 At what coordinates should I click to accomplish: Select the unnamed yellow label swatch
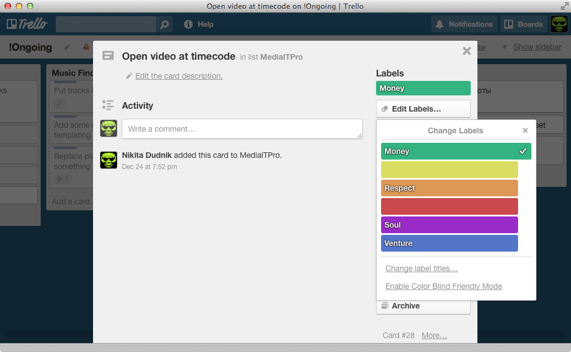449,170
